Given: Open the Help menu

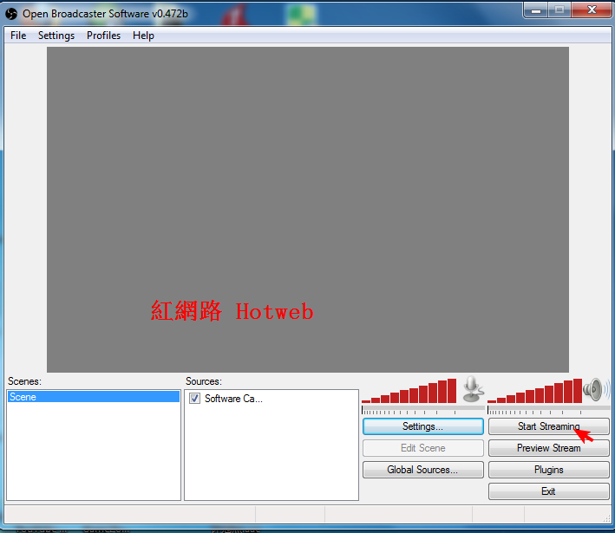Looking at the screenshot, I should [143, 36].
